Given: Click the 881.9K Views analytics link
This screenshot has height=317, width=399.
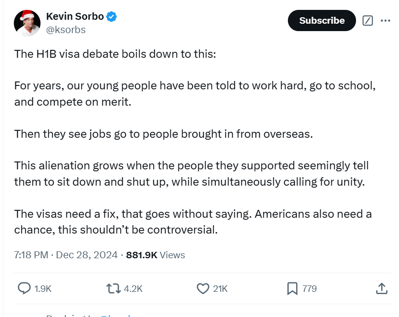Looking at the screenshot, I should pos(156,255).
